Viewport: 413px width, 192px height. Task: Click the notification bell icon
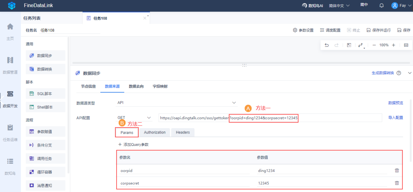[x=382, y=5]
